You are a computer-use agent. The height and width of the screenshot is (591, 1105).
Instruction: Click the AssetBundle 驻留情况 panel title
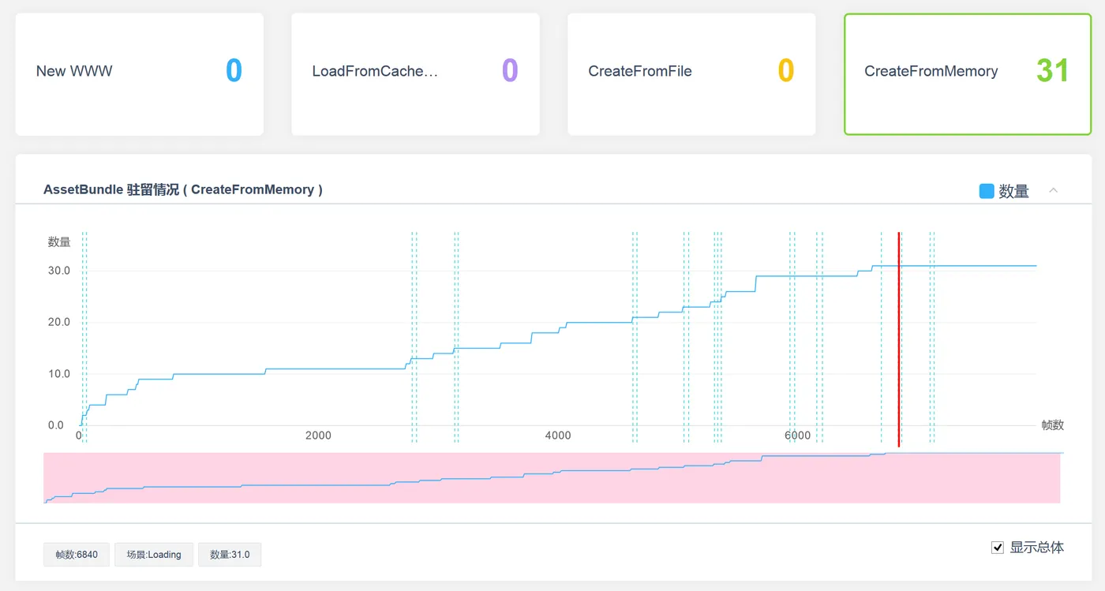183,189
